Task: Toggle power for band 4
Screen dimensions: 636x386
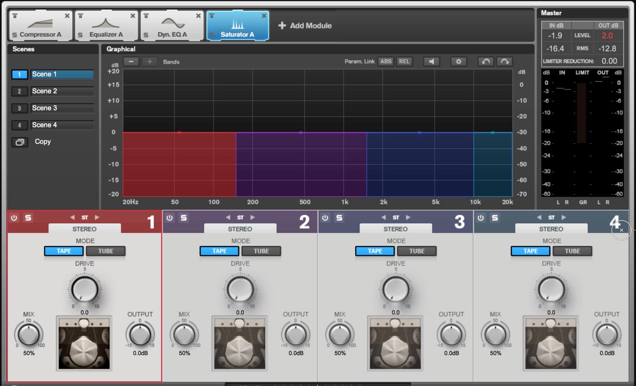Action: (481, 218)
